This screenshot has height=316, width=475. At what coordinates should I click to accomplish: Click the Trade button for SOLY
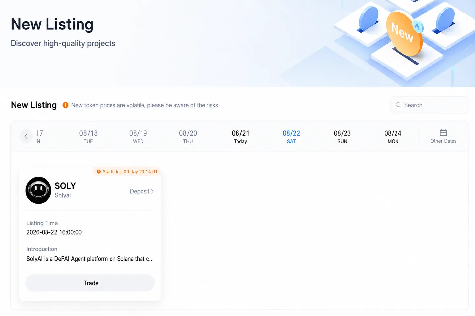coord(90,283)
